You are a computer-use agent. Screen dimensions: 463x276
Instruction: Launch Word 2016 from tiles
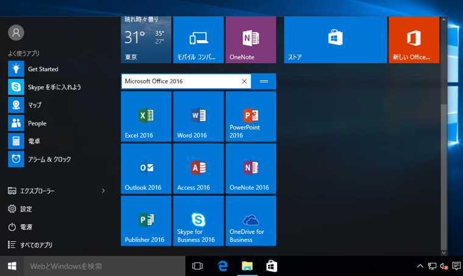(x=199, y=116)
